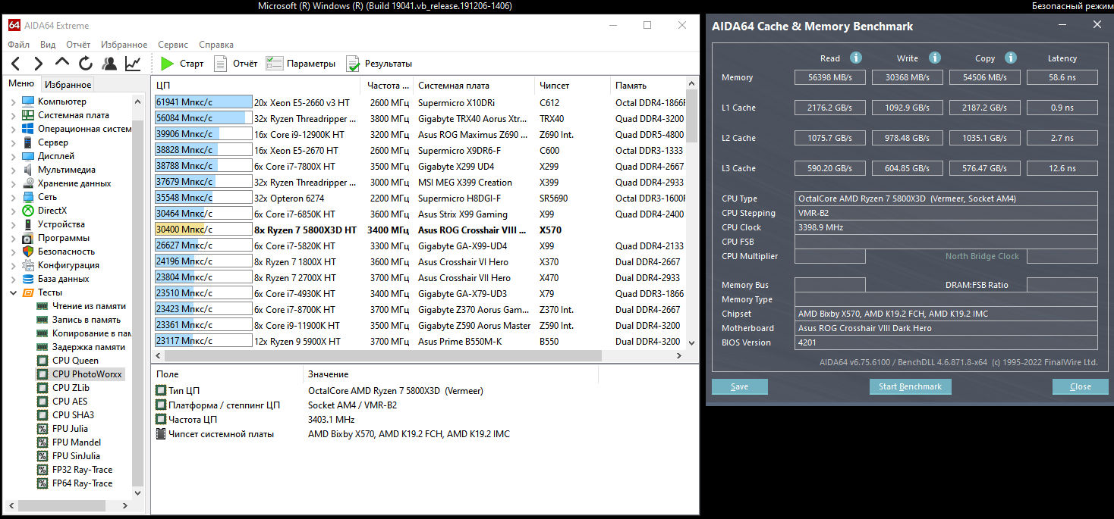Select the 16x Core i9-12900K HT row
Image resolution: width=1114 pixels, height=519 pixels.
(419, 134)
